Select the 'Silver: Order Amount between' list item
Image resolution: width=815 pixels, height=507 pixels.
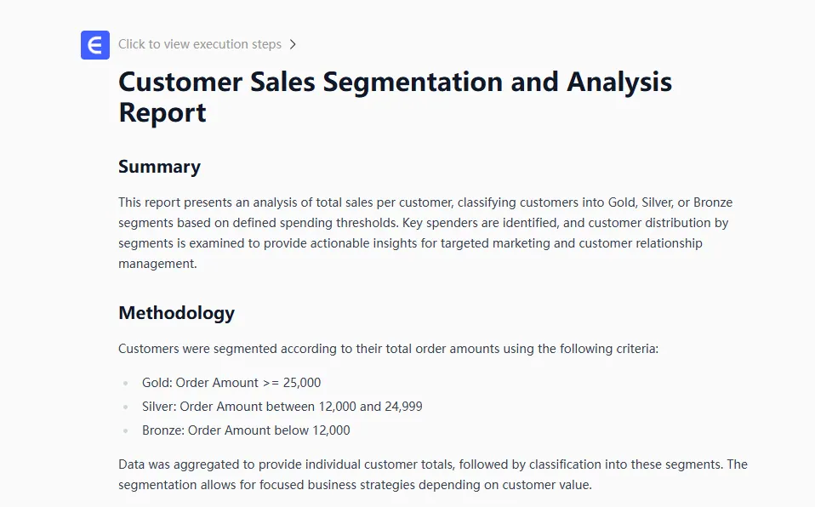[282, 407]
